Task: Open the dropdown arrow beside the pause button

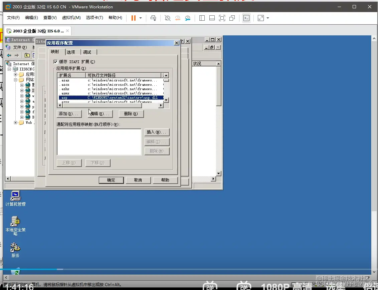Action: coord(141,18)
